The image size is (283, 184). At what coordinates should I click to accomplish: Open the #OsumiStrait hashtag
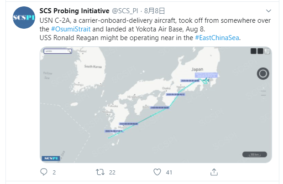(69, 28)
